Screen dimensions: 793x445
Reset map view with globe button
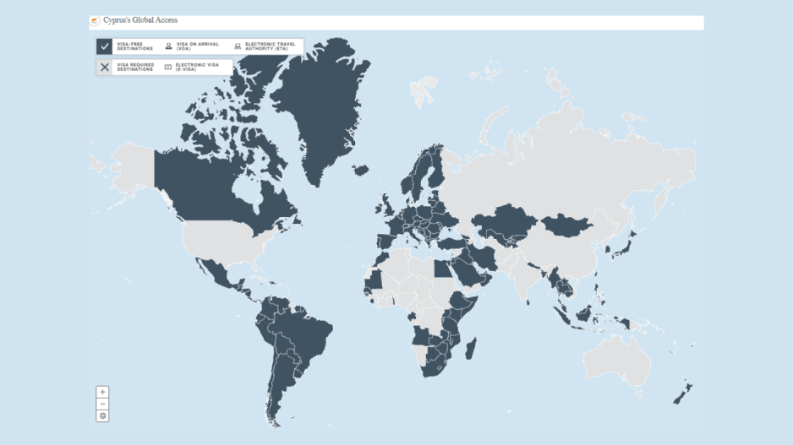pyautogui.click(x=102, y=415)
